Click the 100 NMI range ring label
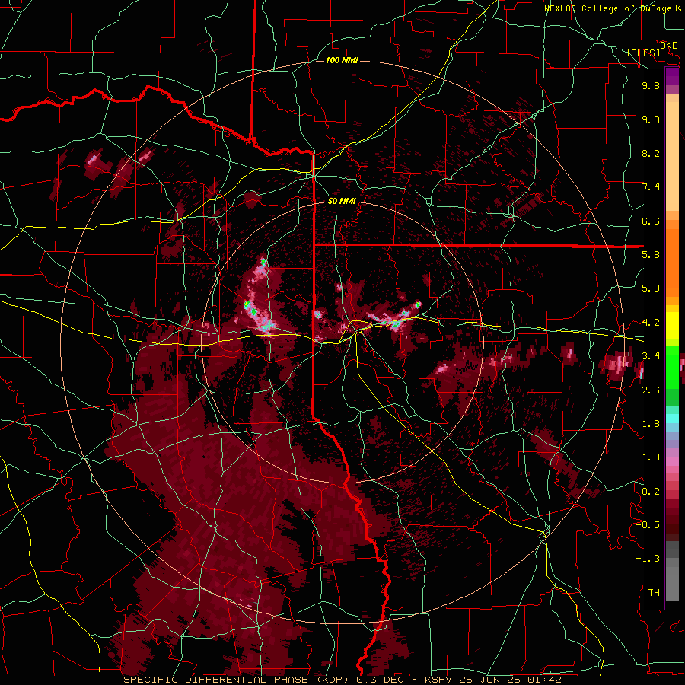 [342, 60]
